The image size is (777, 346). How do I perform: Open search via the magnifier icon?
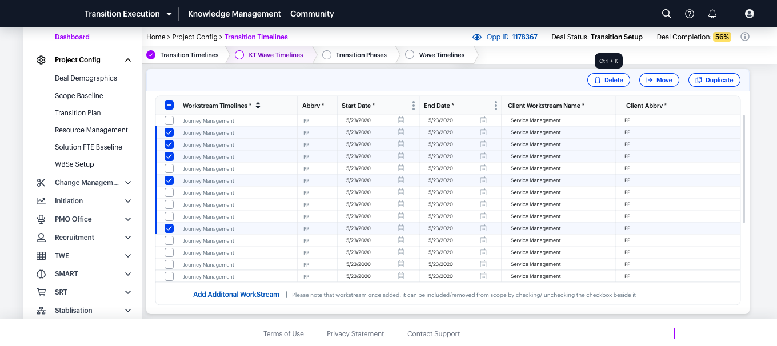point(666,14)
